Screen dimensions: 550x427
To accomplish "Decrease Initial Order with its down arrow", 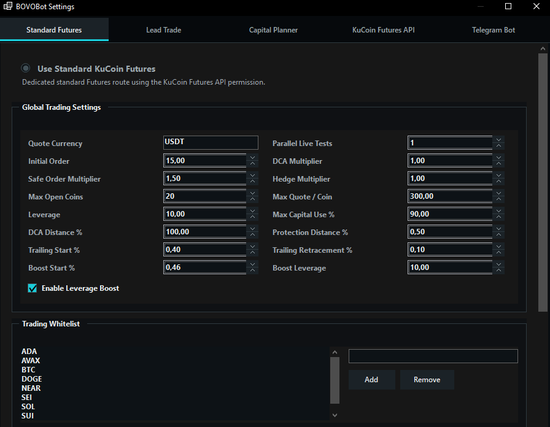I will tap(252, 157).
